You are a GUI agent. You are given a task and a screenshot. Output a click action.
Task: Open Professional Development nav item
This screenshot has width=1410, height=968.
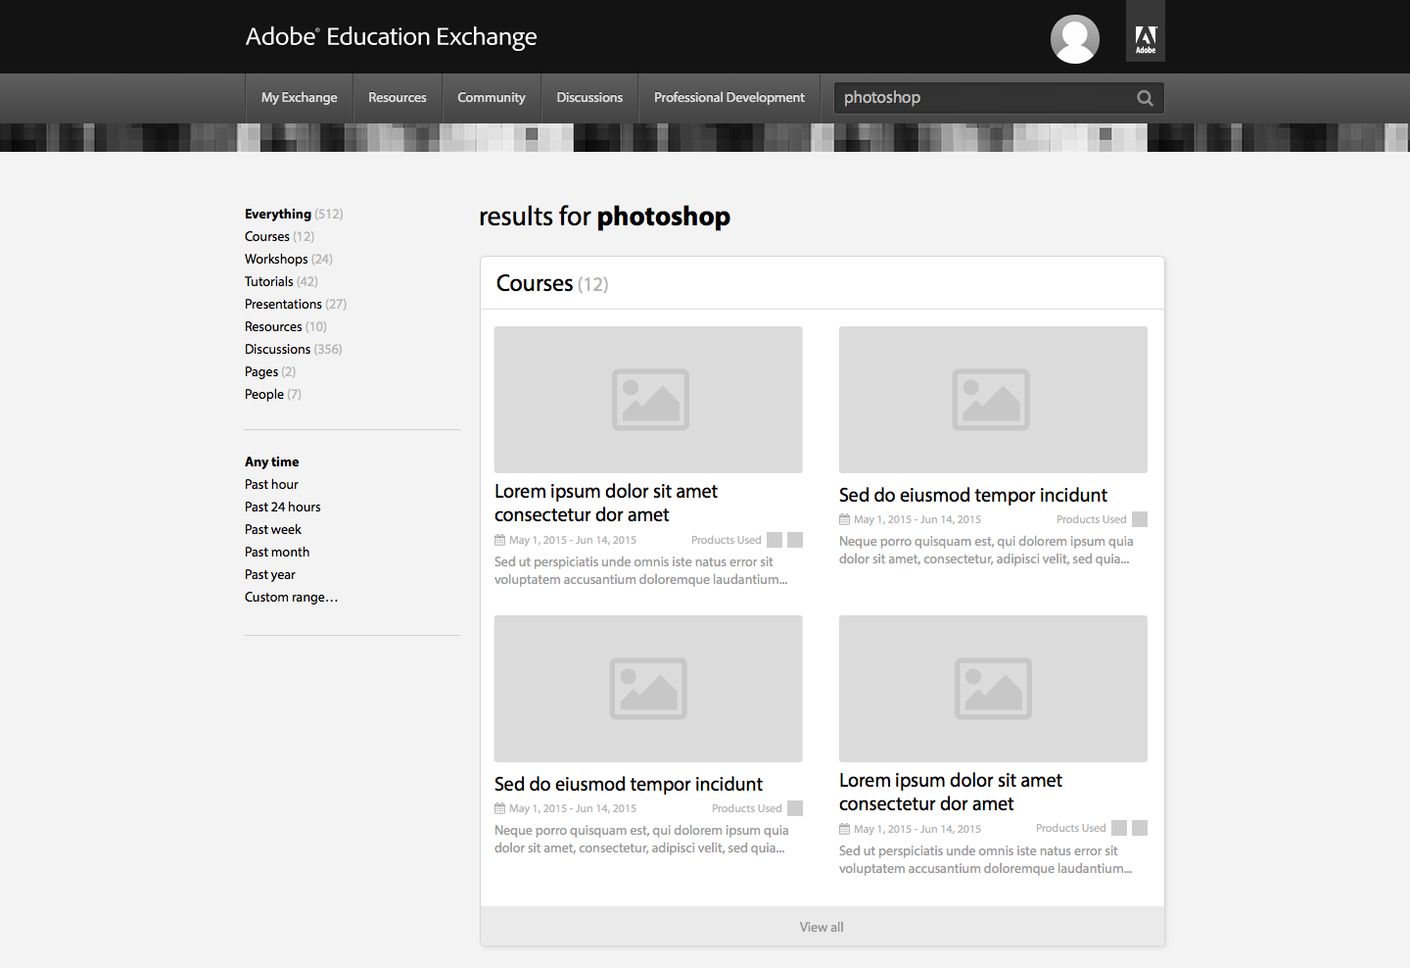coord(729,98)
